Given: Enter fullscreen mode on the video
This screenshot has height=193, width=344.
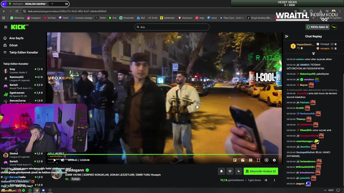Looking at the screenshot, I should coord(258,160).
